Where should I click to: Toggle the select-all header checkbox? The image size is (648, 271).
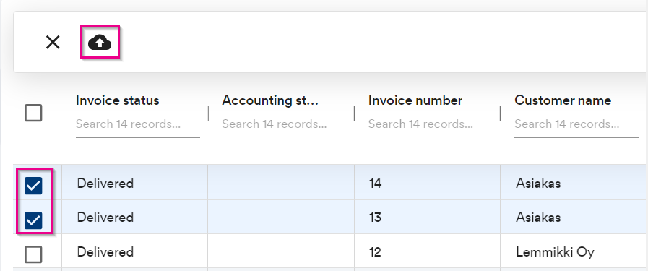click(33, 113)
